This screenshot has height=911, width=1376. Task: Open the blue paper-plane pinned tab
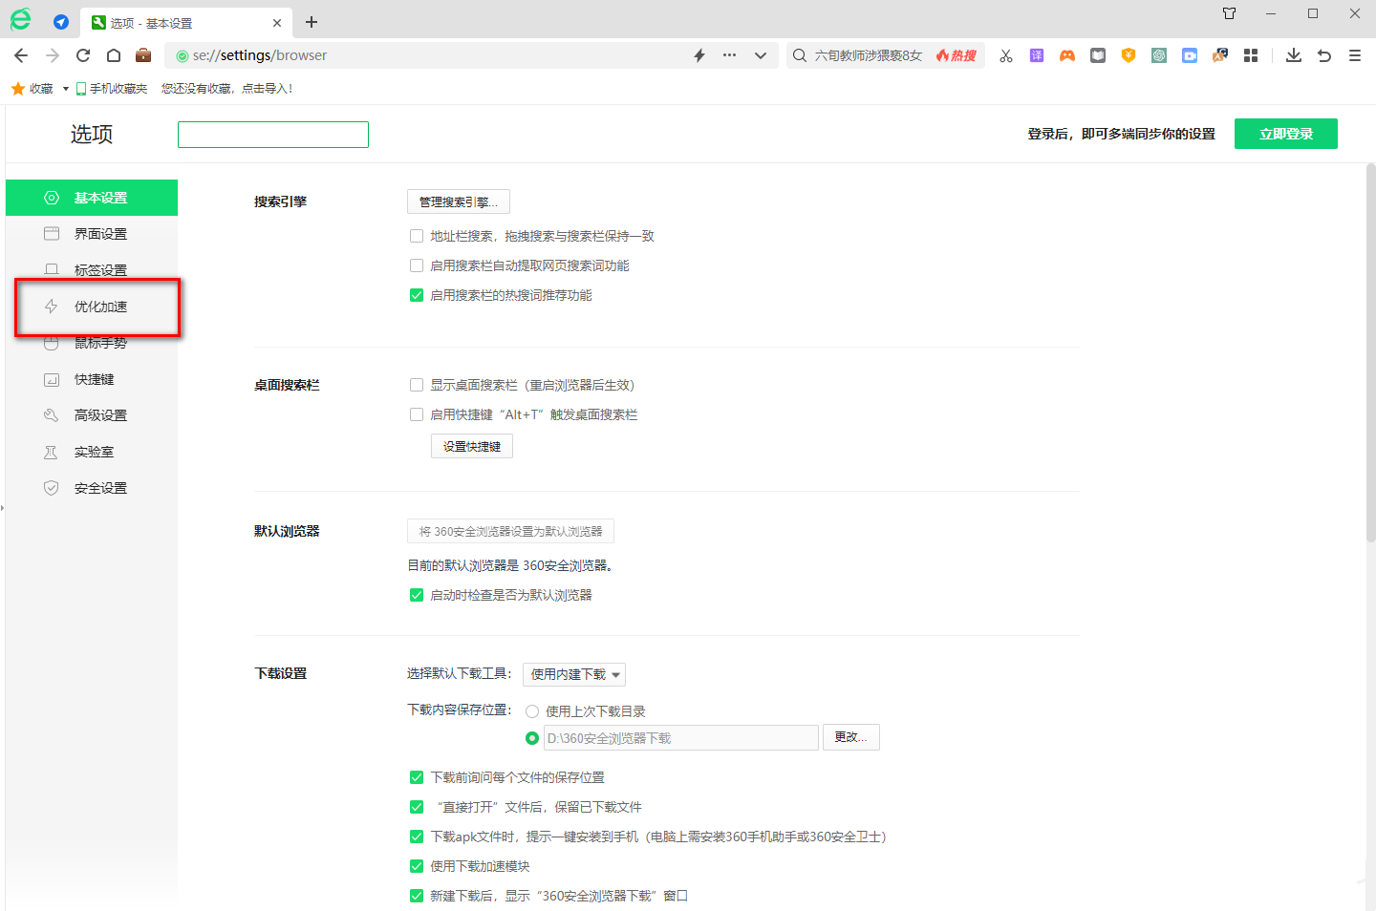coord(61,22)
